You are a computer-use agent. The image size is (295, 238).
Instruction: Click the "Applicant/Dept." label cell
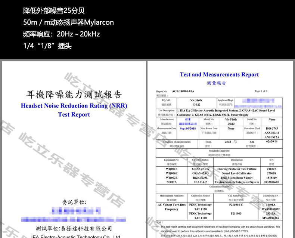226,100
